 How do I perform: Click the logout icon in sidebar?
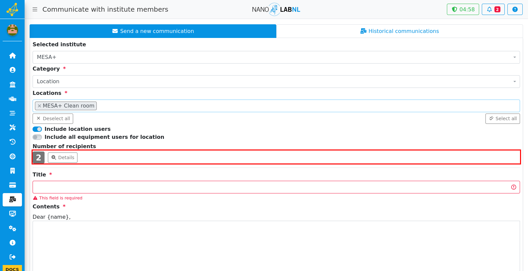(12, 257)
